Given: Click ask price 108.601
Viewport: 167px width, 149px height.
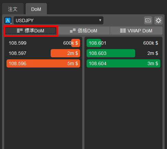Looking at the screenshot, I should click(98, 43).
